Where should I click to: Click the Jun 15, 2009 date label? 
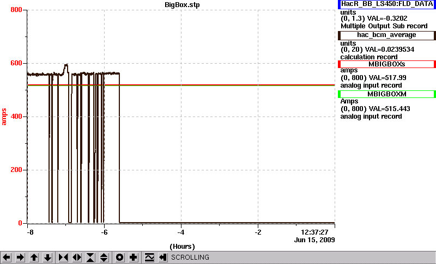314,240
